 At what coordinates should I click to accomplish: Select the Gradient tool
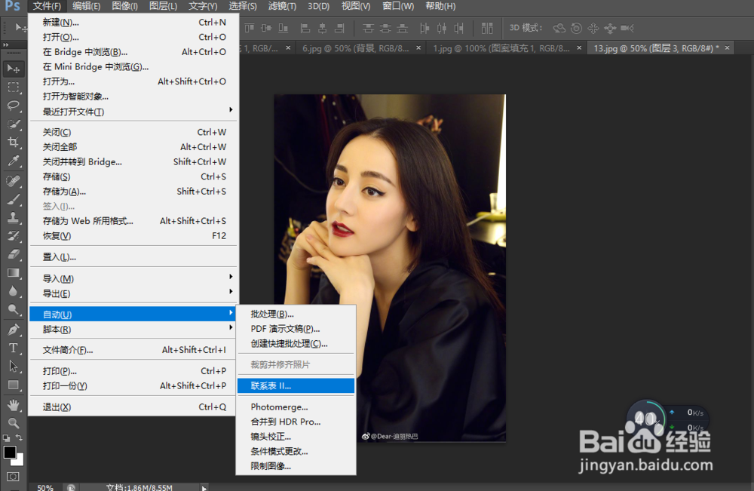(14, 272)
